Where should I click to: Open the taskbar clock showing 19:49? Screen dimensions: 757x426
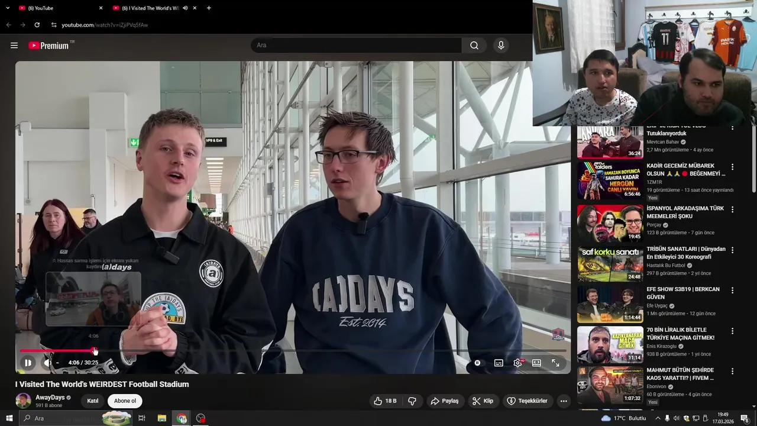click(x=723, y=418)
